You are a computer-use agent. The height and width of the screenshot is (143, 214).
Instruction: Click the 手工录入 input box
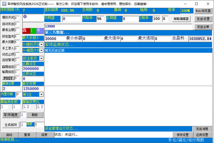(x=17, y=48)
